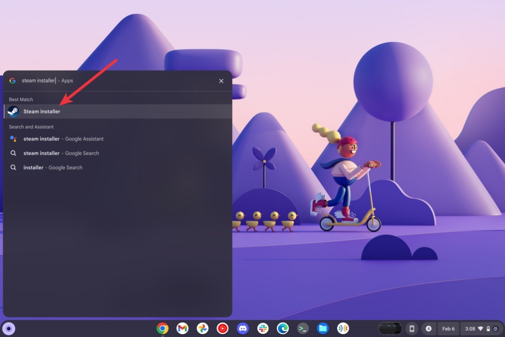Launch Google Chrome from the shelf
Viewport: 505px width, 337px height.
[162, 328]
